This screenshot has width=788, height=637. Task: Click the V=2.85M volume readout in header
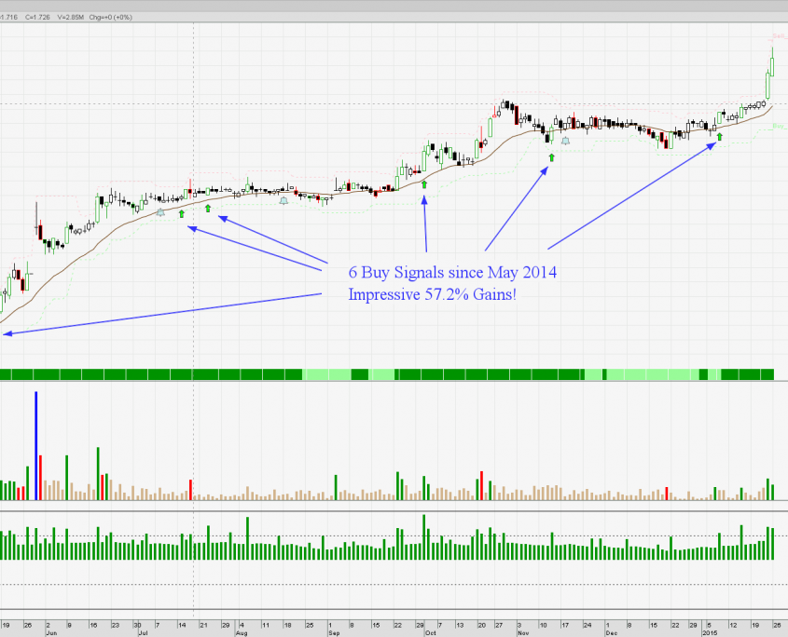point(71,16)
